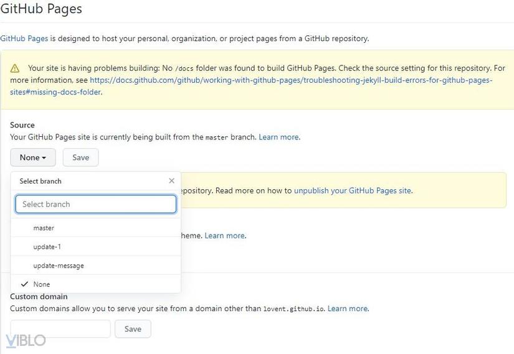Click the checkmark beside None

(24, 284)
